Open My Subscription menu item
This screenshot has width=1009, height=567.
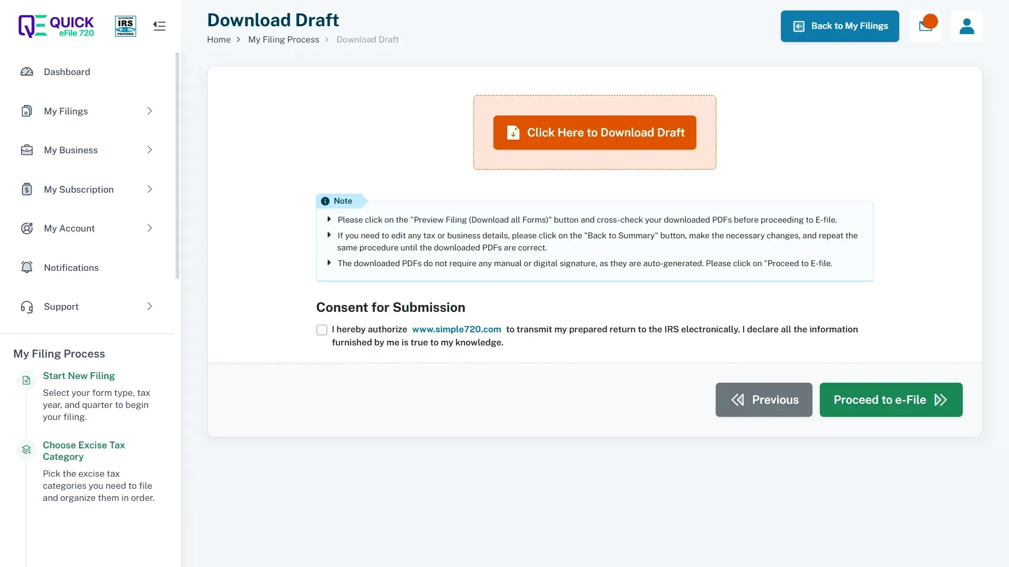[79, 189]
